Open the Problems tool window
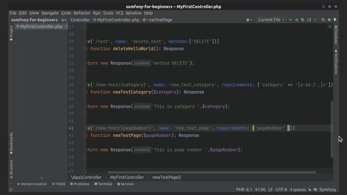This screenshot has width=347, height=195. tap(80, 184)
